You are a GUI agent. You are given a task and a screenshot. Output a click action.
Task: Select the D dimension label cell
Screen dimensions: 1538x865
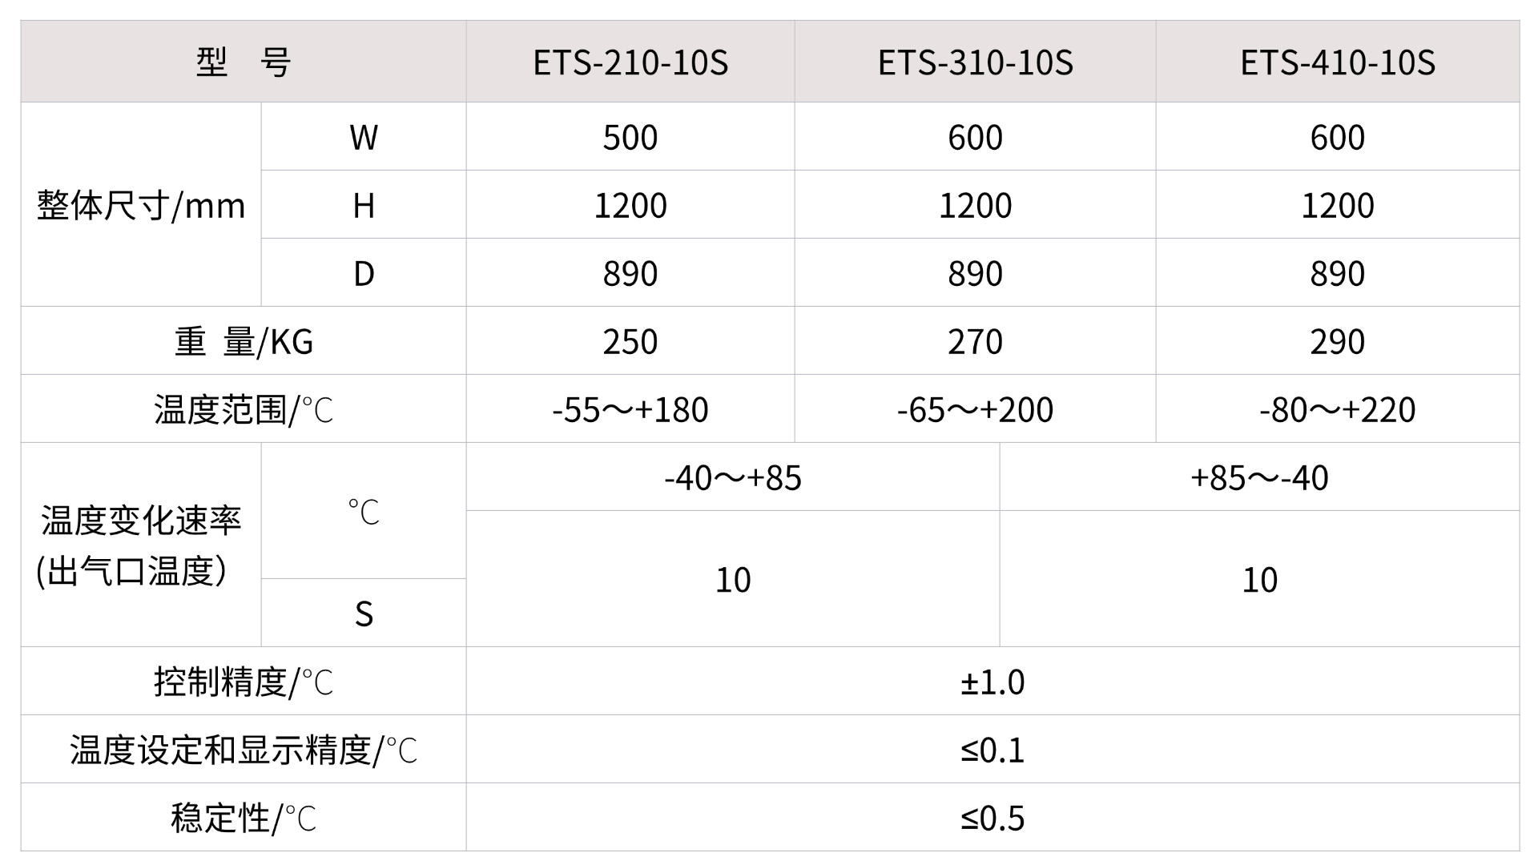pyautogui.click(x=364, y=274)
